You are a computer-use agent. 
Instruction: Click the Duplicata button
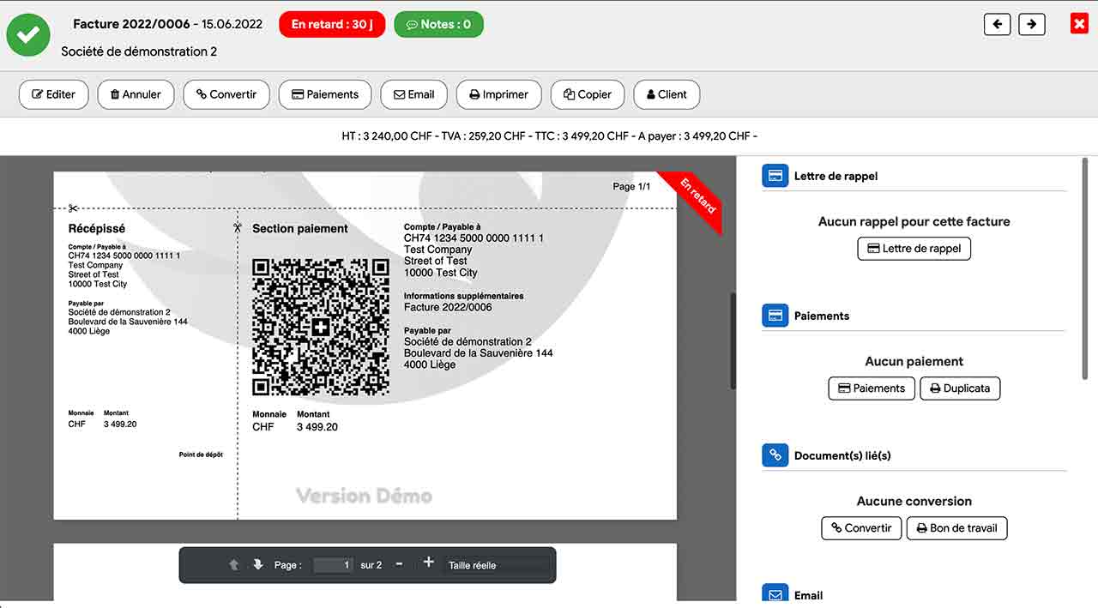click(x=960, y=388)
